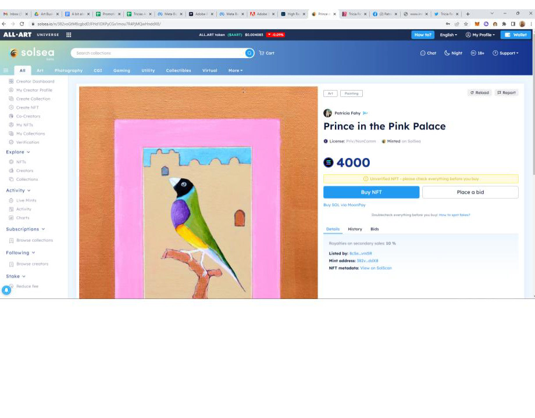Click Create Collection in sidebar
535x418 pixels.
pos(29,99)
